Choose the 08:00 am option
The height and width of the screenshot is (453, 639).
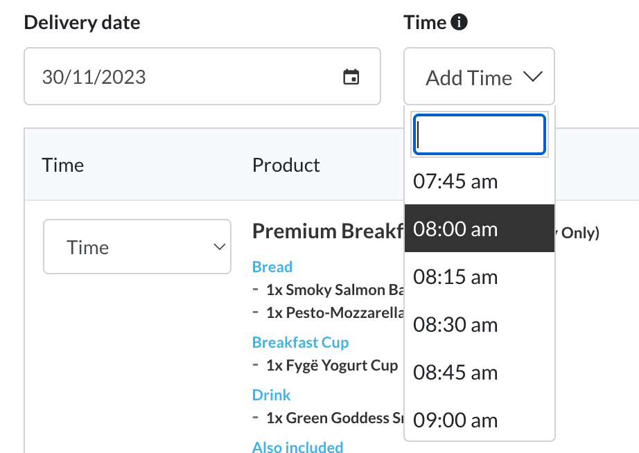pyautogui.click(x=455, y=229)
